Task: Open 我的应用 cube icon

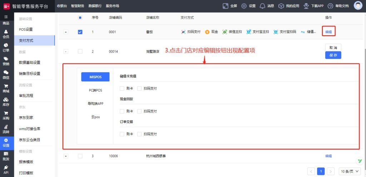Action: pos(281,6)
